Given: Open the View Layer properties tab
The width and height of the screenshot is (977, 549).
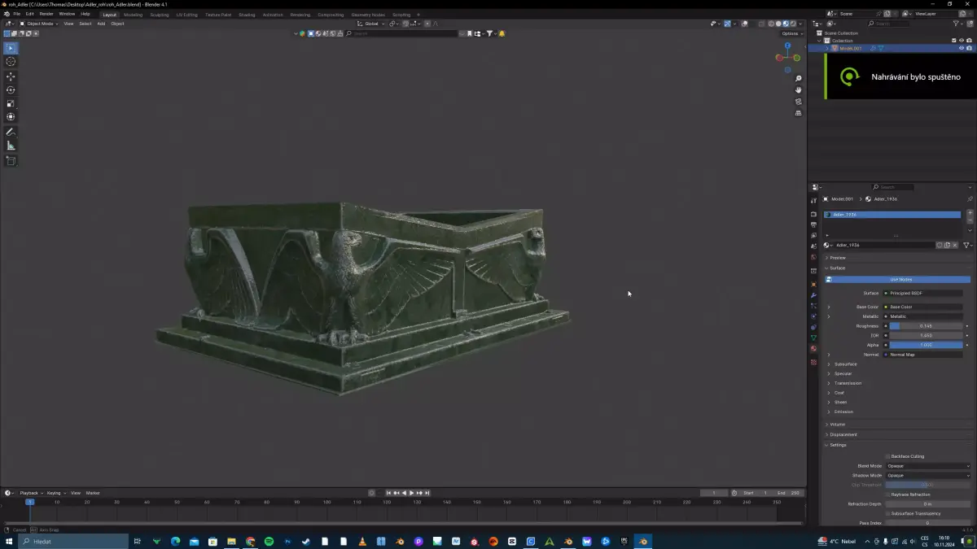Looking at the screenshot, I should tap(813, 236).
